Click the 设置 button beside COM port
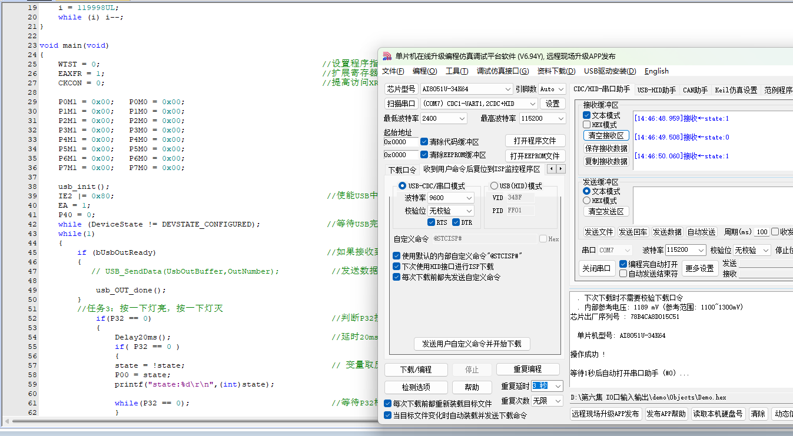793x436 pixels. pyautogui.click(x=552, y=104)
